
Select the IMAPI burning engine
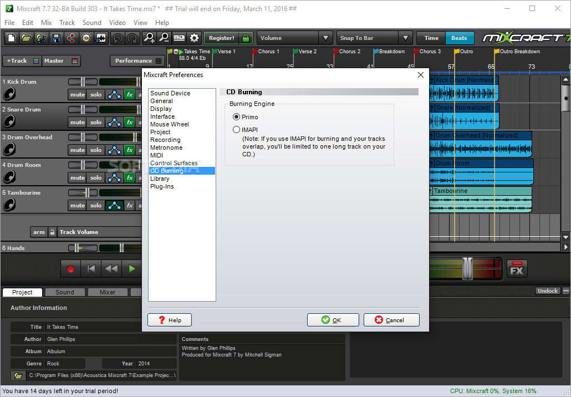(x=236, y=129)
